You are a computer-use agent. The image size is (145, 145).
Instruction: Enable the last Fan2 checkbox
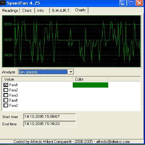[6, 105]
